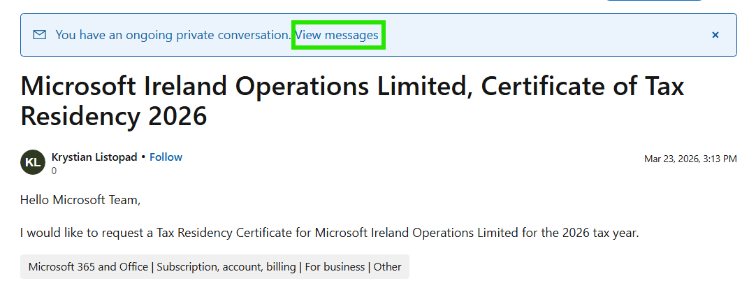
Task: Click the partially visible blue button at top
Action: pos(654,1)
